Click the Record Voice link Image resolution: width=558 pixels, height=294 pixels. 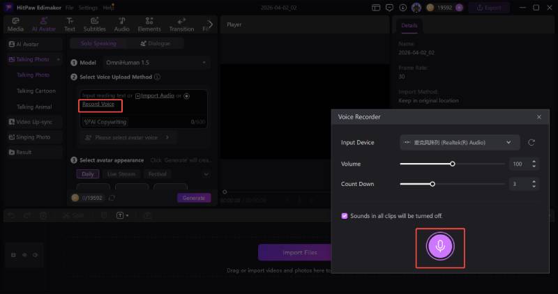pyautogui.click(x=98, y=104)
